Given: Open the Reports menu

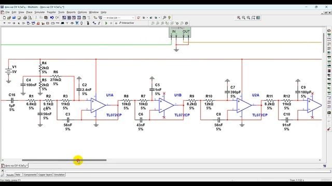Looking at the screenshot, I should (71, 12).
